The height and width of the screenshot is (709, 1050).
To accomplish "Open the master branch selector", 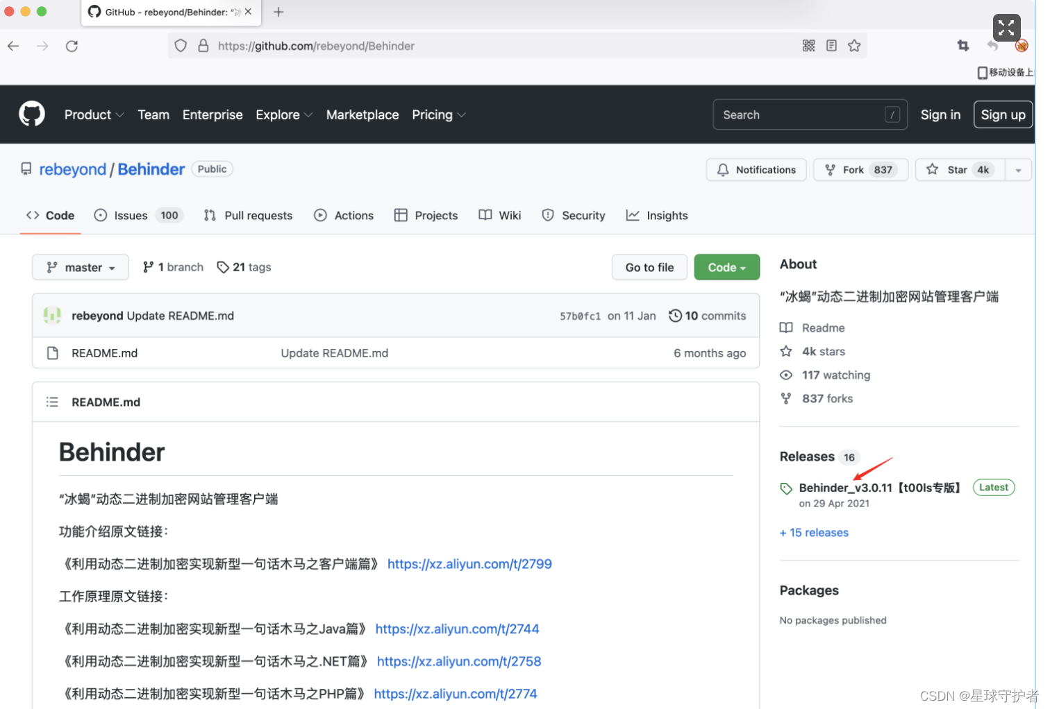I will pyautogui.click(x=81, y=267).
